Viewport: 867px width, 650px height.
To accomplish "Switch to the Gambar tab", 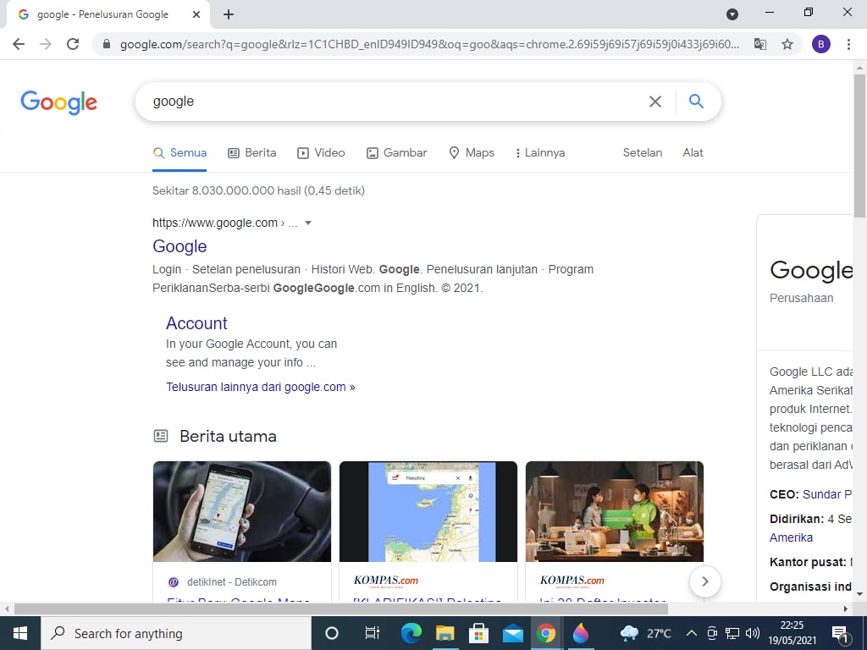I will [x=397, y=153].
